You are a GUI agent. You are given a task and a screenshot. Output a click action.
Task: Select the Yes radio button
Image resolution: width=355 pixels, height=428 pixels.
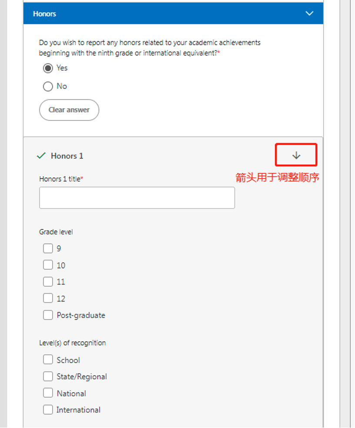click(x=48, y=68)
